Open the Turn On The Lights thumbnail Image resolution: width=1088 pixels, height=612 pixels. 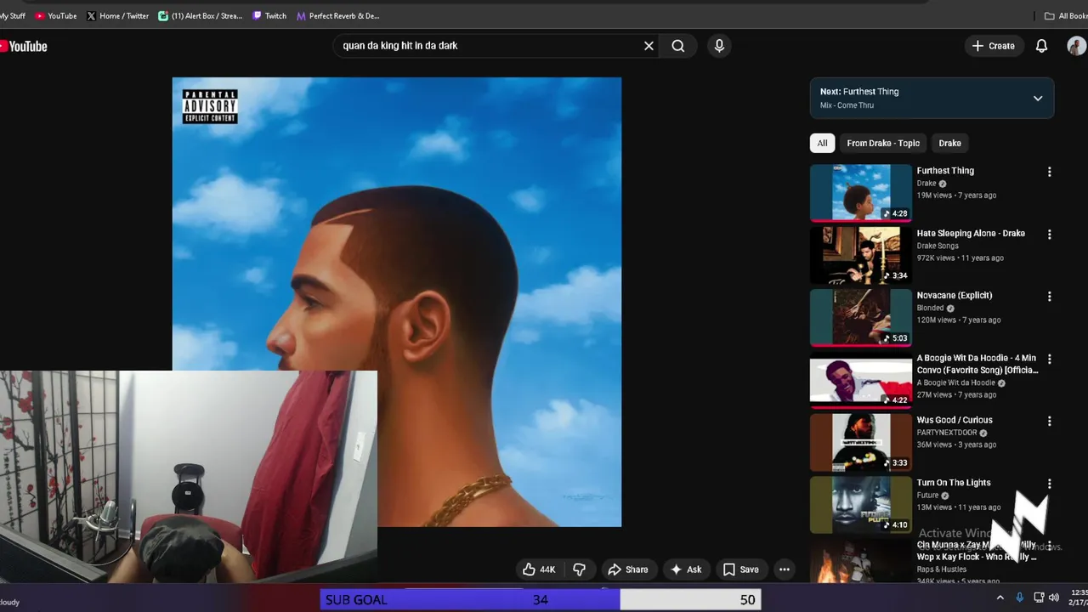(860, 504)
